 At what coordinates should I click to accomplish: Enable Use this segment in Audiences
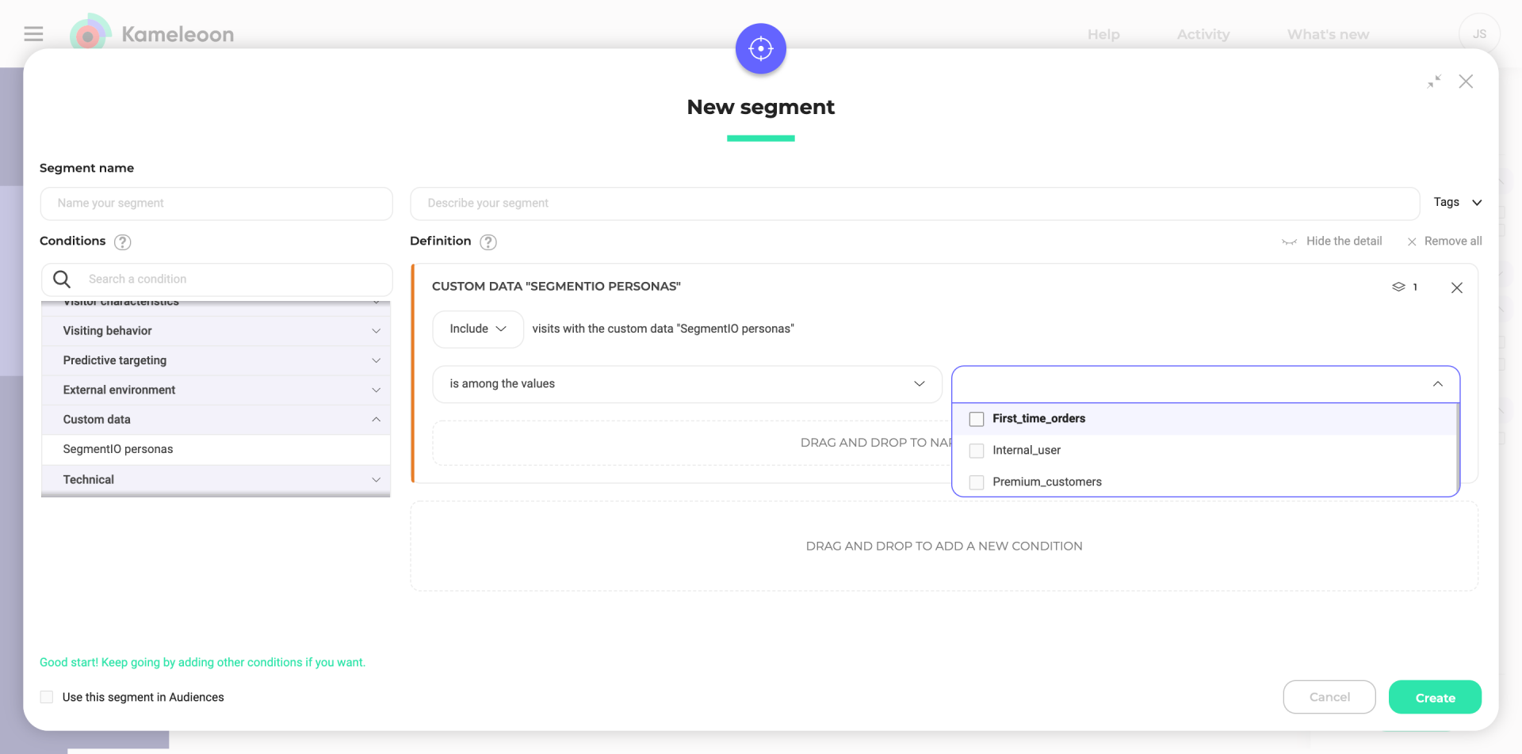pyautogui.click(x=47, y=697)
